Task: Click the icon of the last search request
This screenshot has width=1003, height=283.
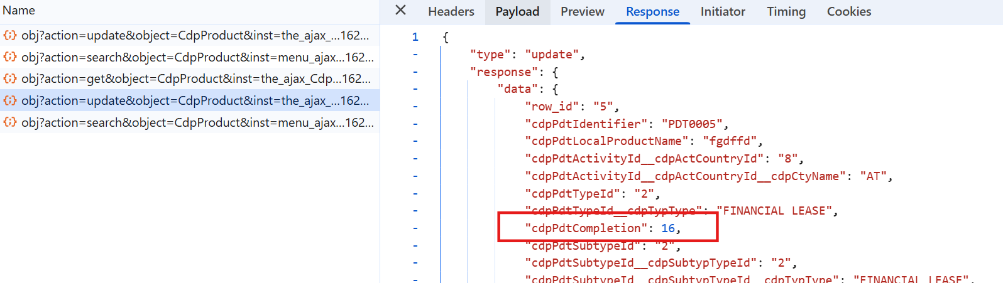Action: click(10, 122)
